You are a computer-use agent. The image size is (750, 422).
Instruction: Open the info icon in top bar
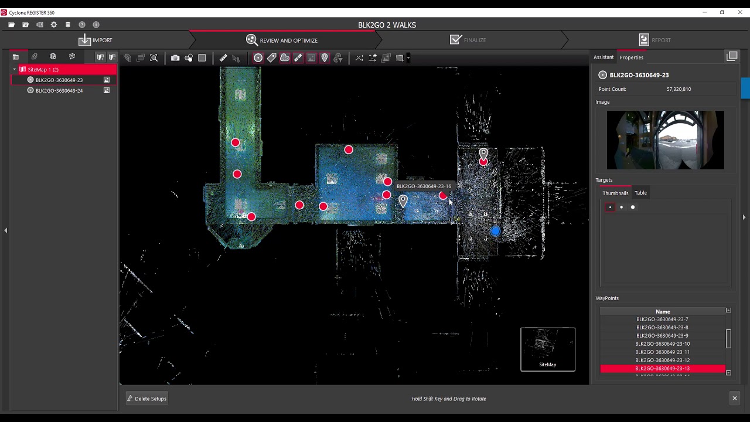tap(96, 25)
